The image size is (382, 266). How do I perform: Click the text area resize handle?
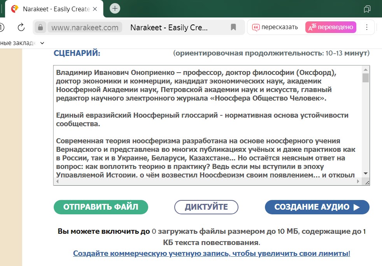tap(367, 183)
